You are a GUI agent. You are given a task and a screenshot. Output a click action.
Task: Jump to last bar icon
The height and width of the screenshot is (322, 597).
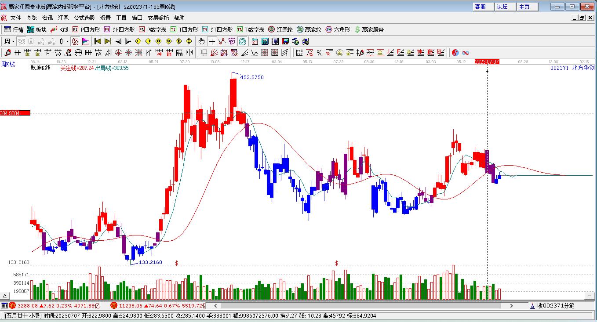click(108, 41)
